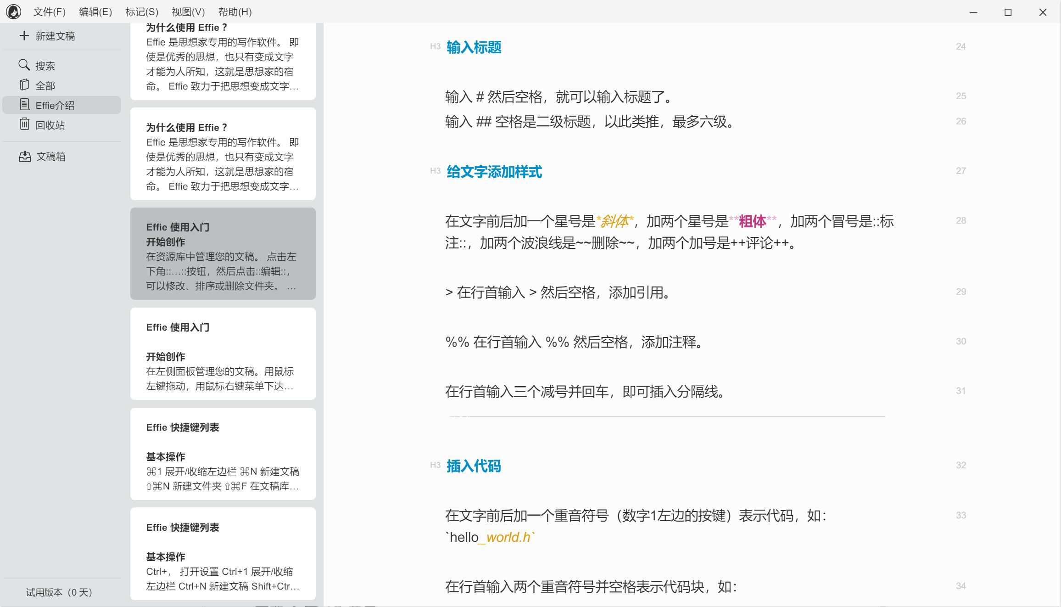Click the 文稿箱 inbox tray icon
Screen dimensions: 1061x607
(x=25, y=156)
